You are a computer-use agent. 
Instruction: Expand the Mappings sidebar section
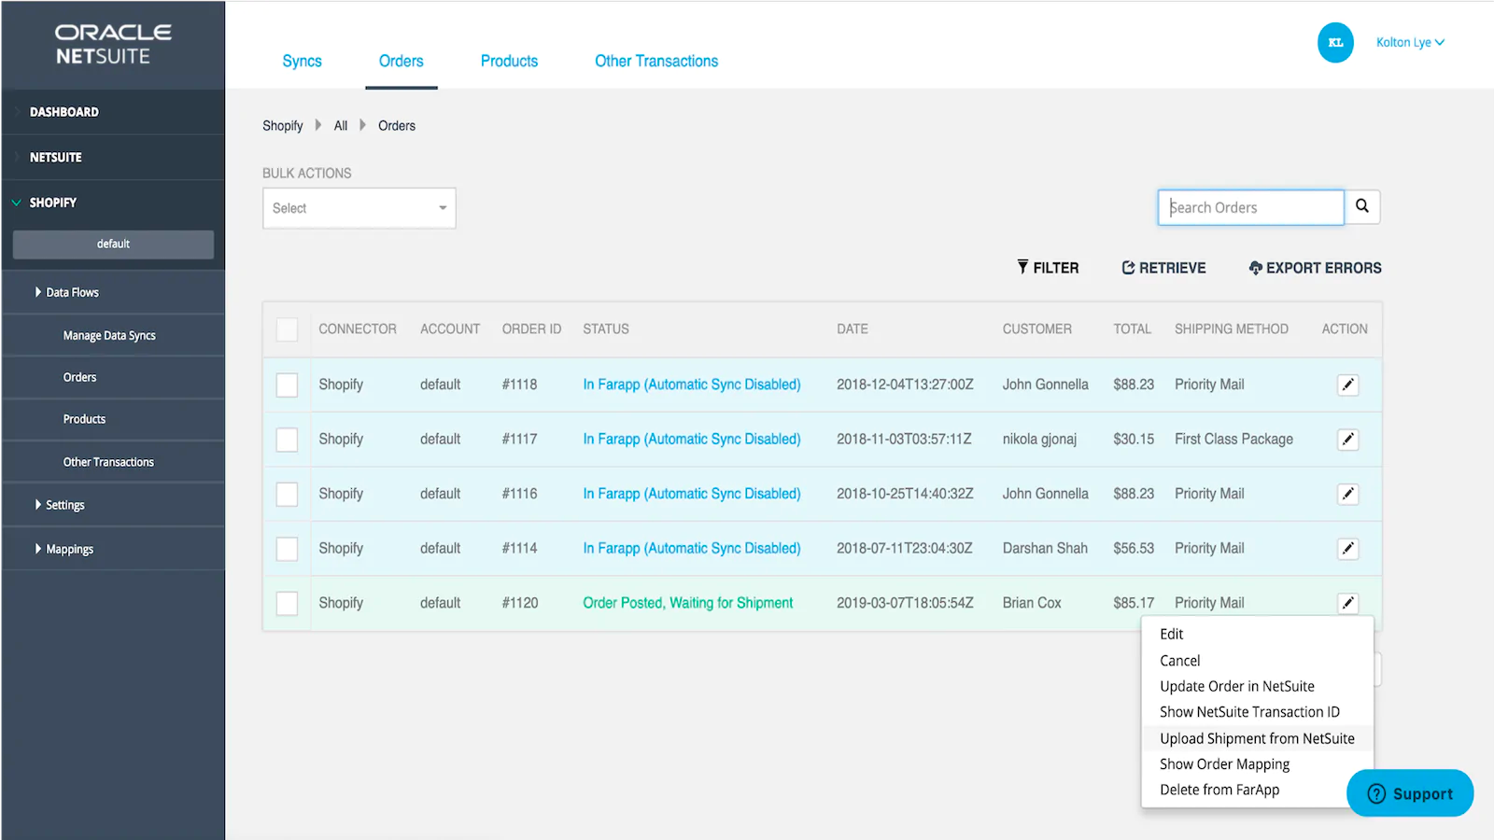(64, 549)
